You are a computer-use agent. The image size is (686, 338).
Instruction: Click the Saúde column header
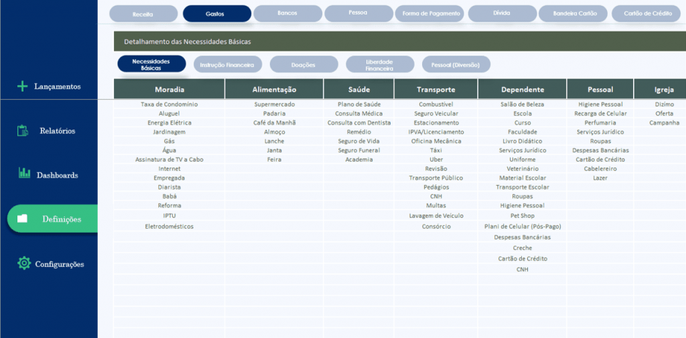(359, 89)
